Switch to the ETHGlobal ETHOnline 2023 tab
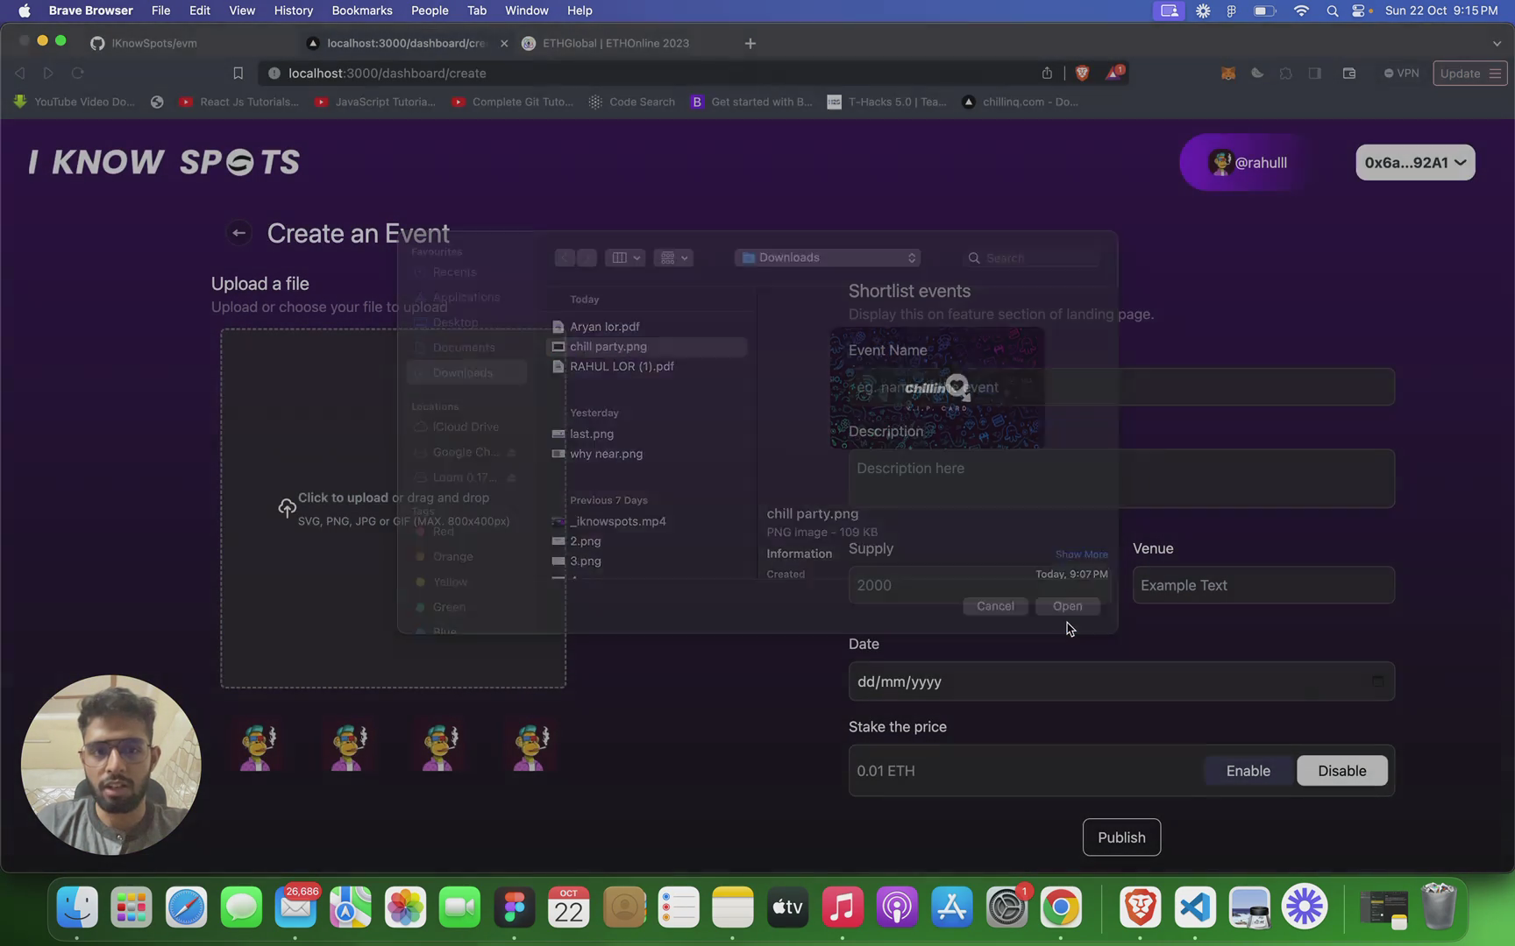The height and width of the screenshot is (946, 1515). click(615, 43)
